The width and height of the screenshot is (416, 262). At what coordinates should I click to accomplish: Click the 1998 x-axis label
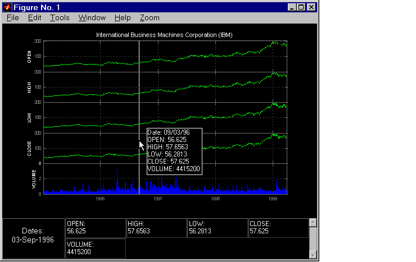(x=215, y=199)
